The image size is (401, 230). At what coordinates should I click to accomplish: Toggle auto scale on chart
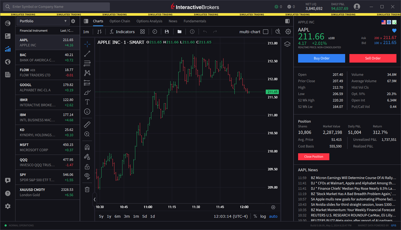273,216
